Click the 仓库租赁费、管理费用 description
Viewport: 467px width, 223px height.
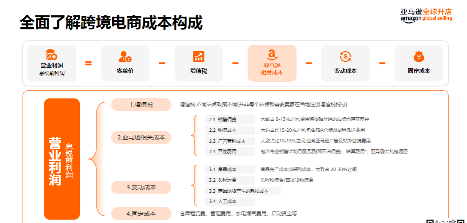click(239, 214)
